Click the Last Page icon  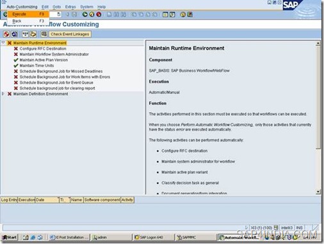coord(154,14)
